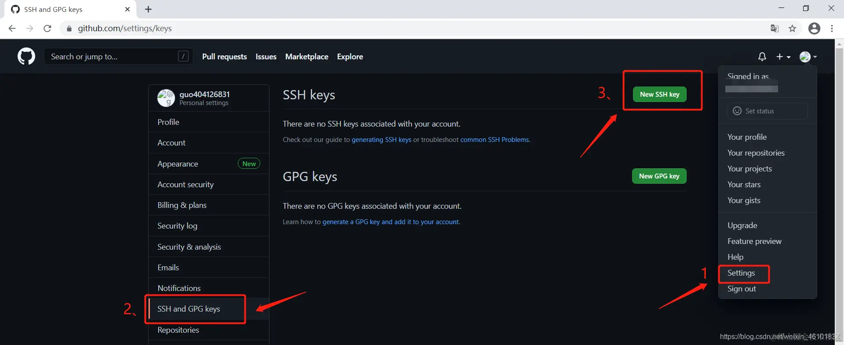Click the translate page icon

point(775,29)
